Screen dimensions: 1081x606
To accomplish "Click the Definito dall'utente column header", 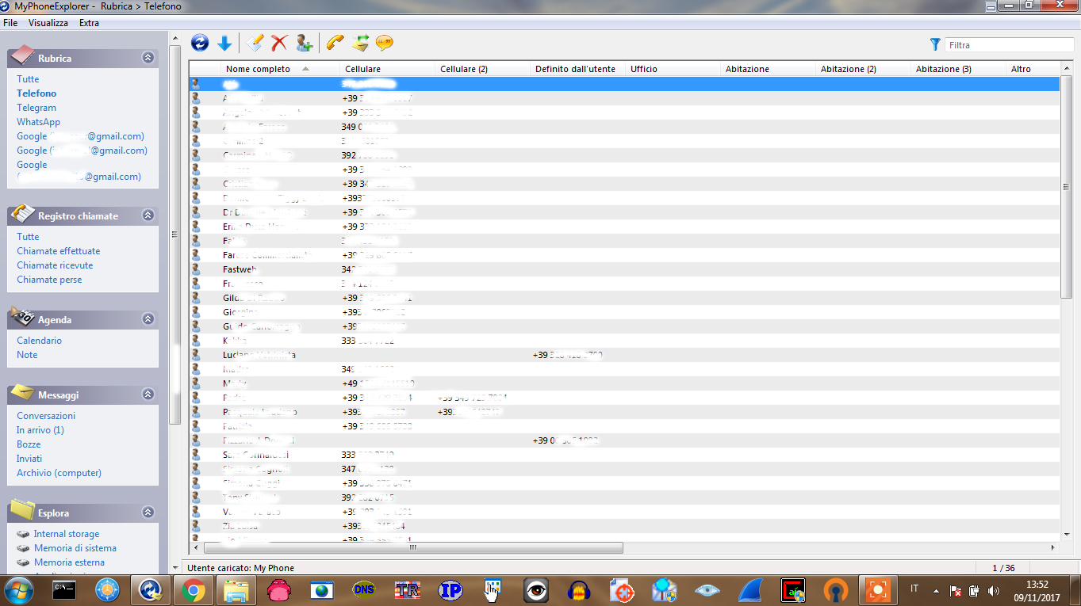I will pos(577,69).
